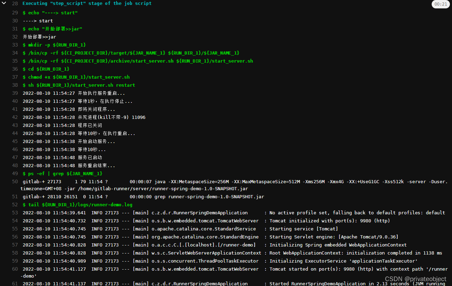Select the /bin/cp line copying ${JAR_NAME_1}
Image resolution: width=452 pixels, height=286 pixels.
coord(131,53)
